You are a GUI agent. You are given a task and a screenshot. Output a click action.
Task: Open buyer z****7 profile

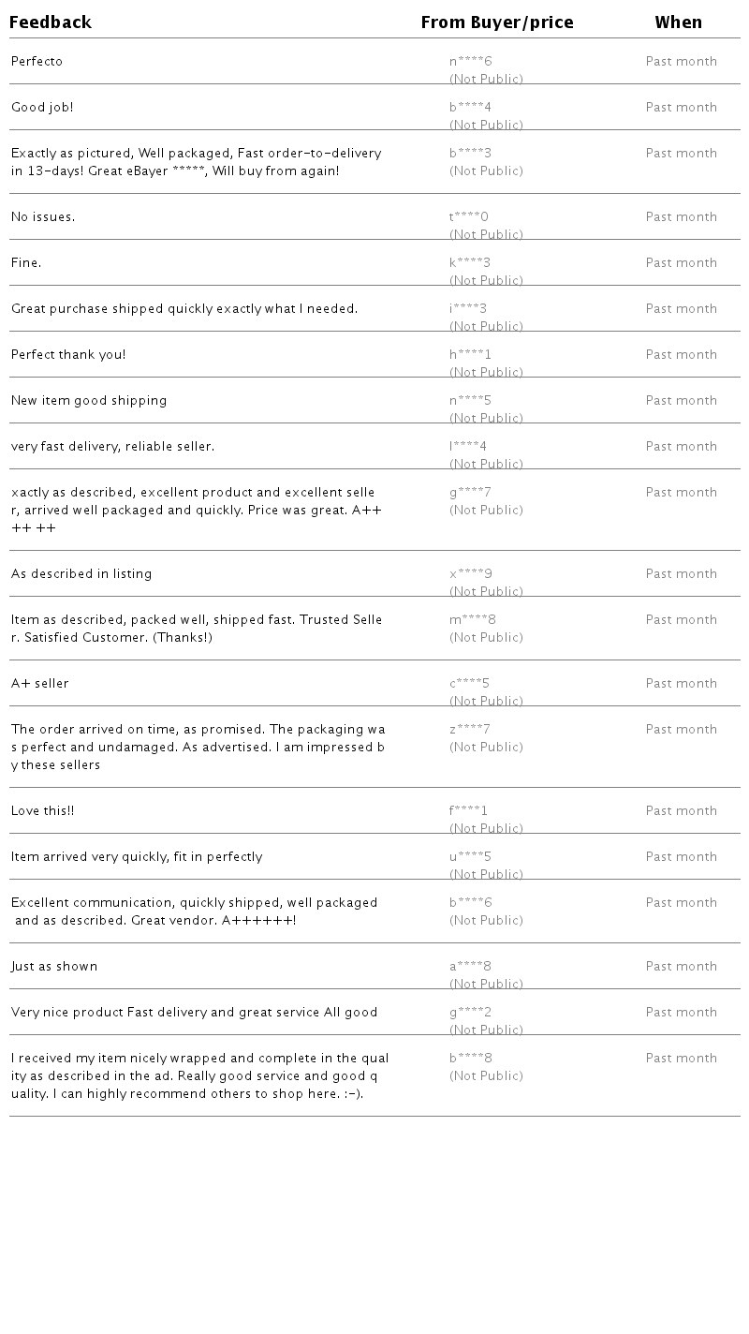pyautogui.click(x=470, y=730)
